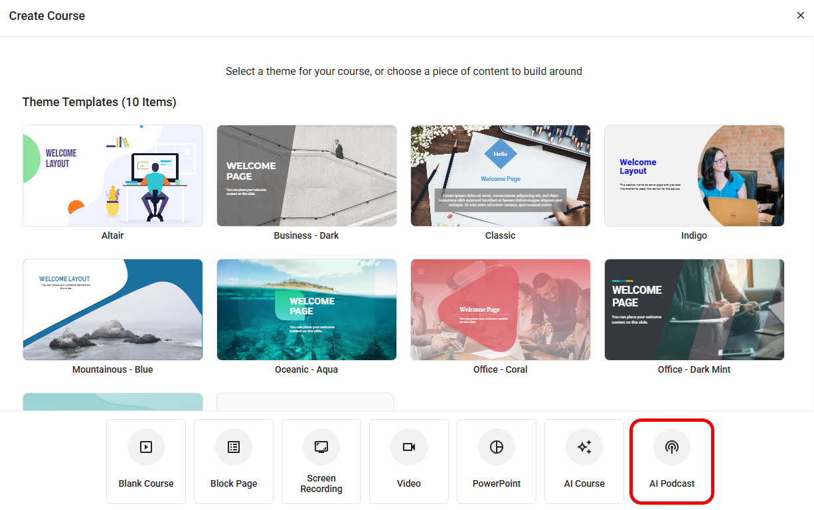Image resolution: width=814 pixels, height=510 pixels.
Task: Pick the Oceanic - Aqua theme thumbnail
Action: coord(307,310)
